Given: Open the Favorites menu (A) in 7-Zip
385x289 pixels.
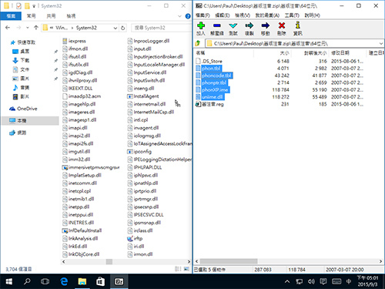Looking at the screenshot, I should pos(267,15).
